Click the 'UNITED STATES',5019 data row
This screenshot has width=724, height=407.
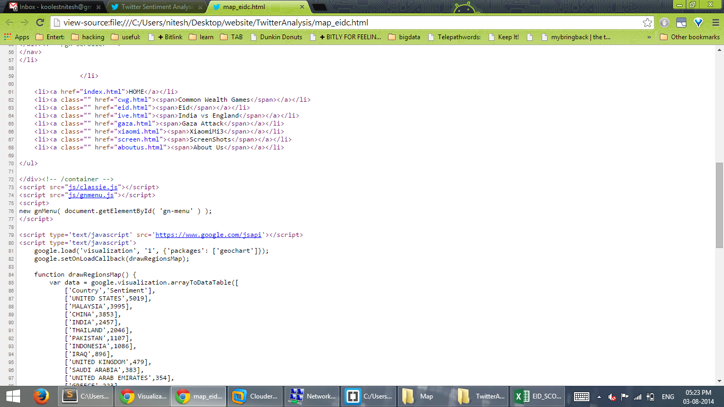(108, 298)
